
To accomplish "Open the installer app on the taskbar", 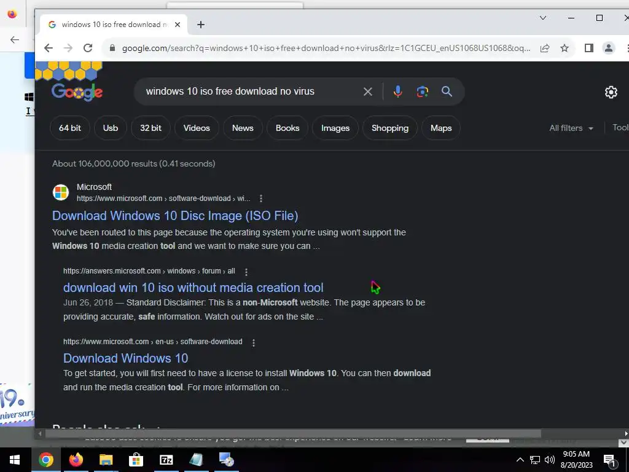I will point(226,460).
